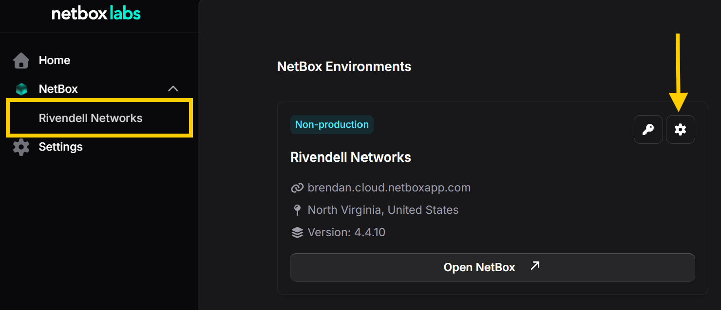Click the key icon on the environment card
Image resolution: width=721 pixels, height=310 pixels.
pyautogui.click(x=648, y=129)
